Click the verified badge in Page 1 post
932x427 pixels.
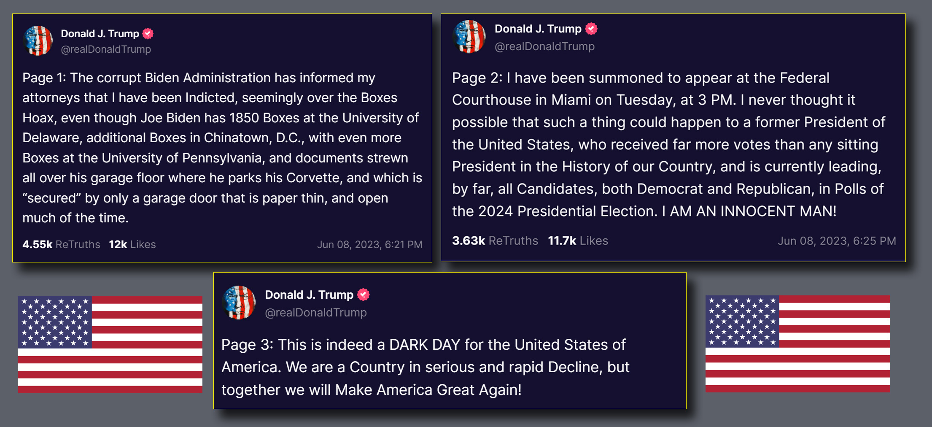pyautogui.click(x=148, y=33)
